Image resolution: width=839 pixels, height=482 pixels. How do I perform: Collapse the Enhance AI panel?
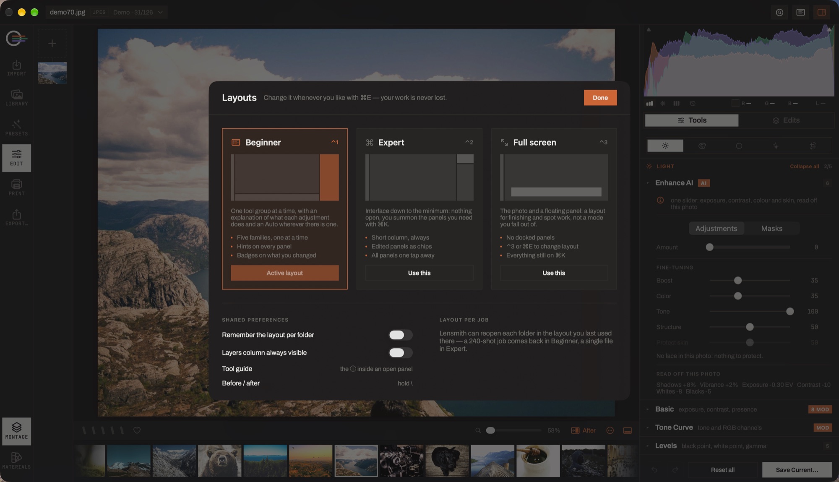(x=648, y=183)
